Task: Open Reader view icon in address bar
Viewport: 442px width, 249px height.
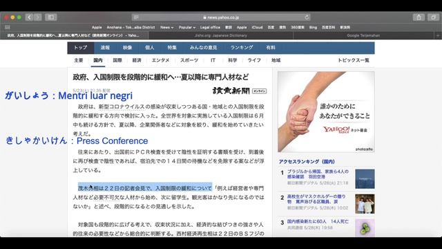Action: (136, 17)
